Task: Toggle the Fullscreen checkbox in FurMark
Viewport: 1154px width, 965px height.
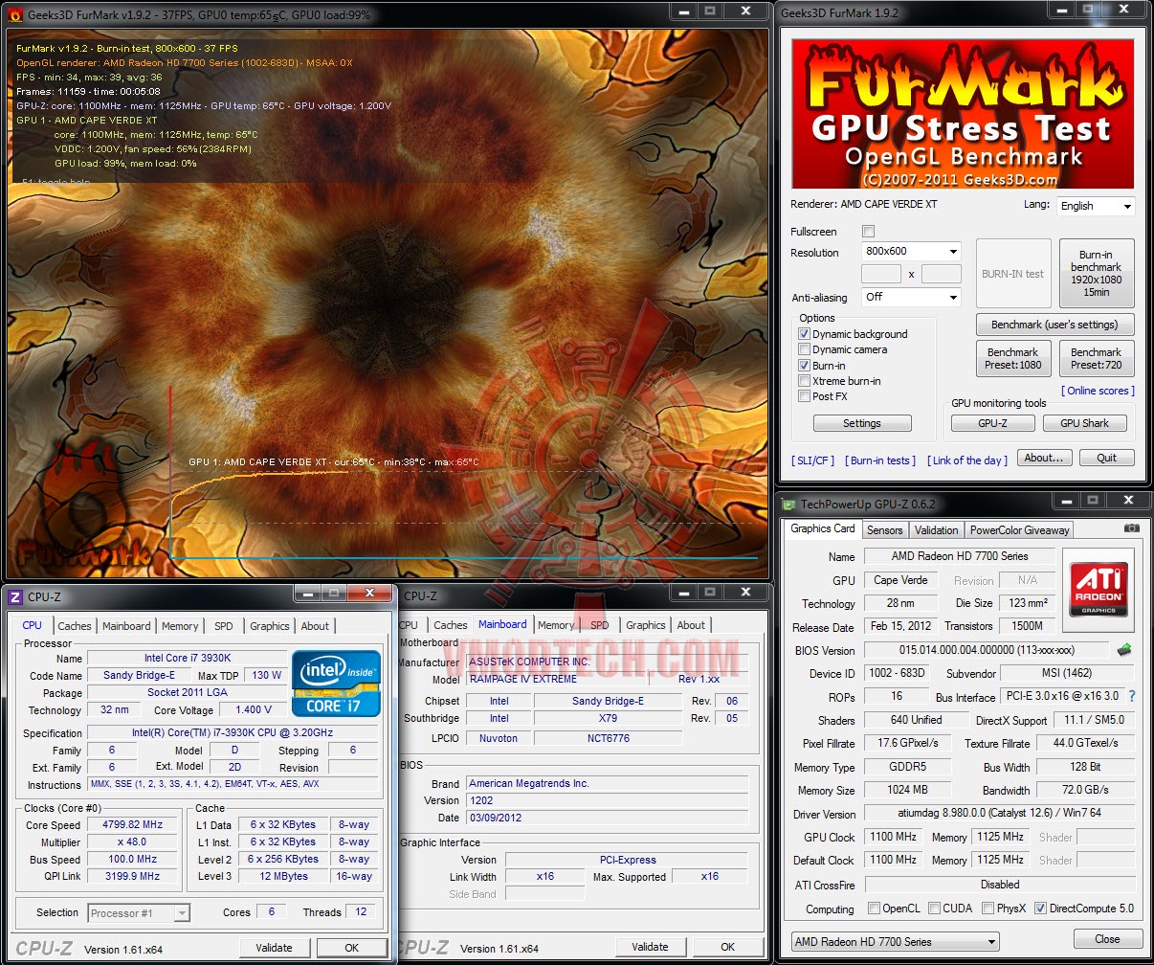Action: pyautogui.click(x=868, y=232)
